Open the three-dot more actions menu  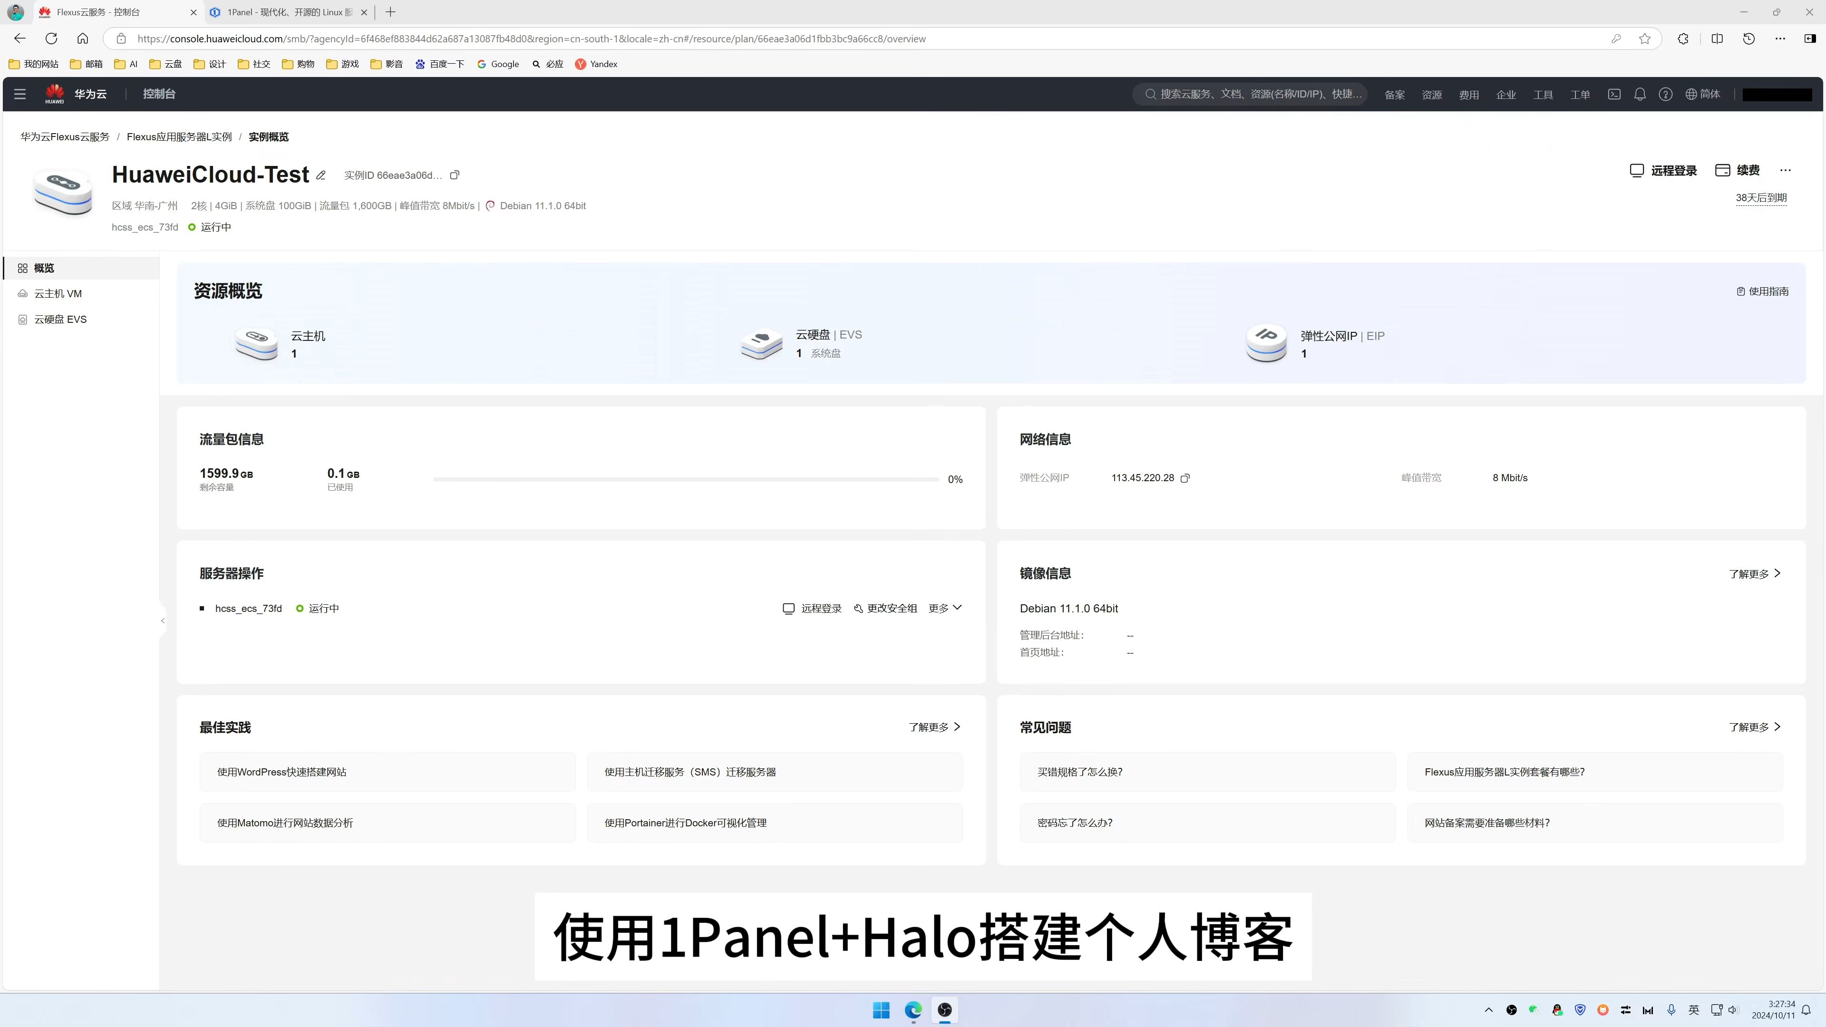pos(1786,170)
